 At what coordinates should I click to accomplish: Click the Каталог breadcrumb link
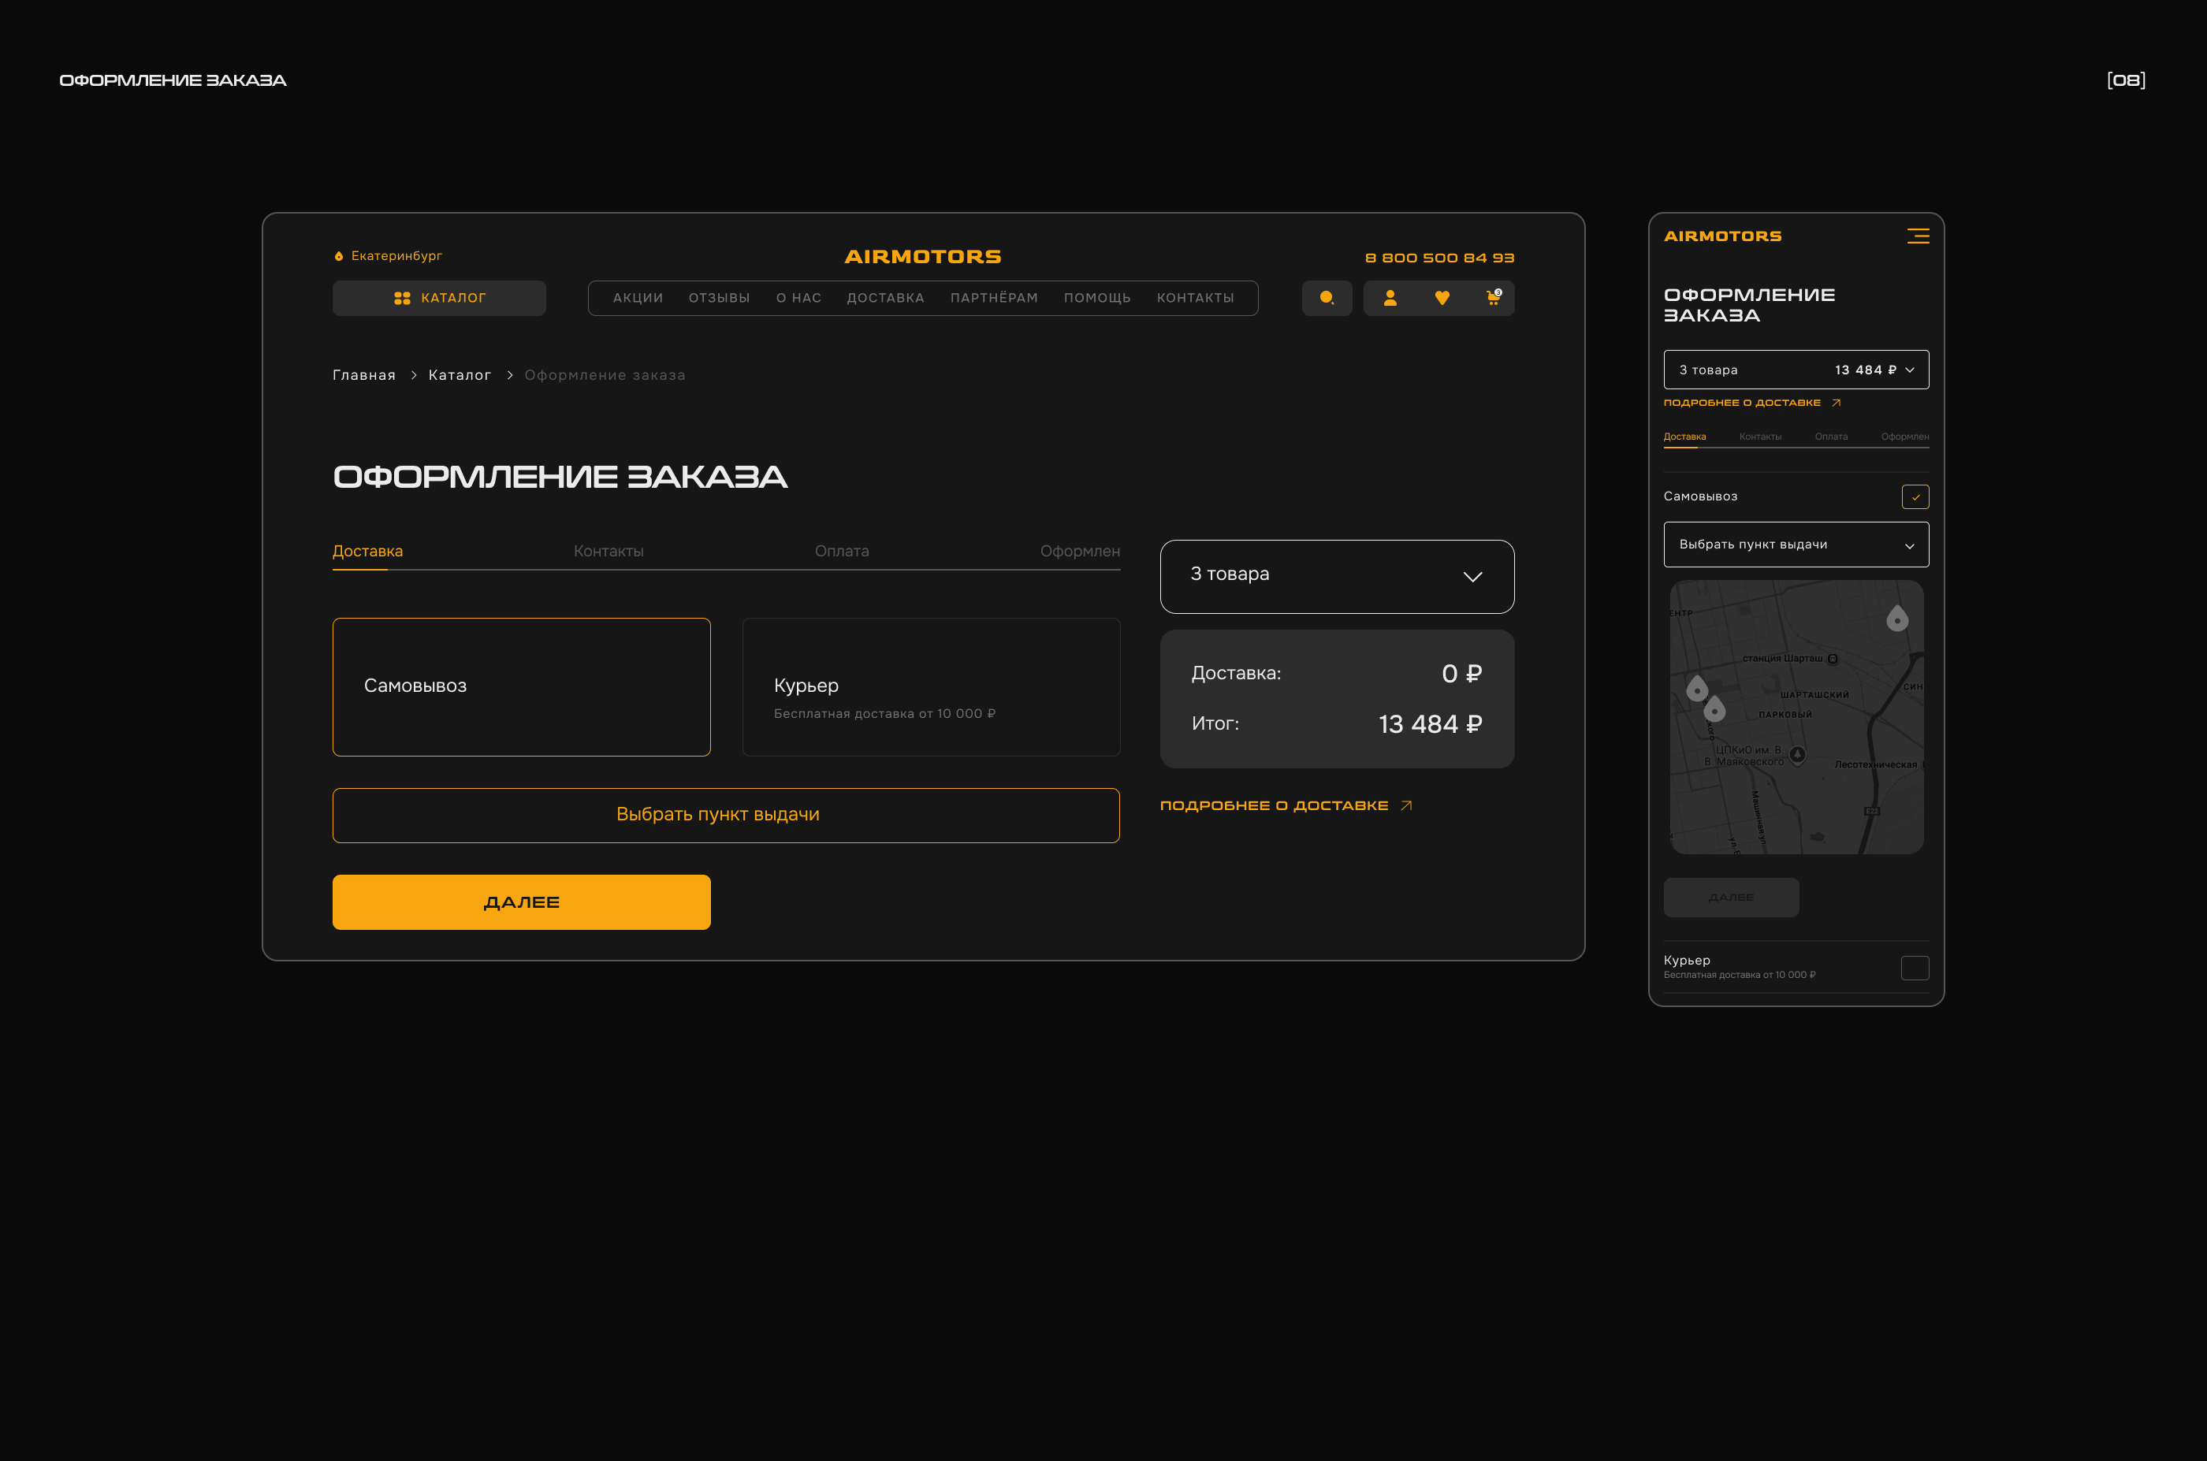[x=460, y=376]
